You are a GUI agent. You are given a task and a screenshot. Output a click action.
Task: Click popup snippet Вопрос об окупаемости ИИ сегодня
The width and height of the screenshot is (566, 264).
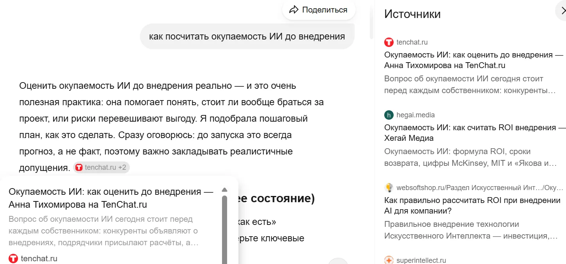click(104, 231)
